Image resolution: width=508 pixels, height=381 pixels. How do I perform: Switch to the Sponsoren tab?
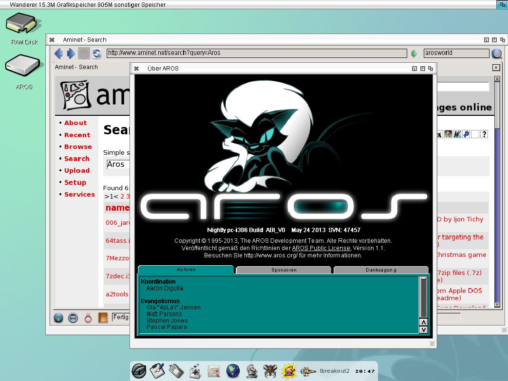(283, 270)
